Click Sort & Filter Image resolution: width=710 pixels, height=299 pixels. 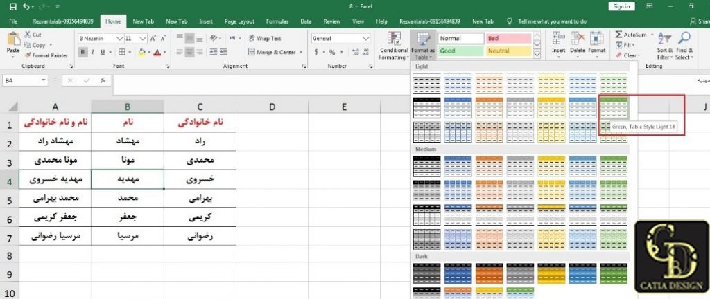pyautogui.click(x=665, y=46)
